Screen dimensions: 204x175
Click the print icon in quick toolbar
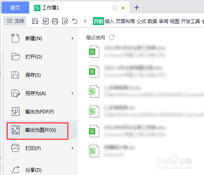click(55, 21)
